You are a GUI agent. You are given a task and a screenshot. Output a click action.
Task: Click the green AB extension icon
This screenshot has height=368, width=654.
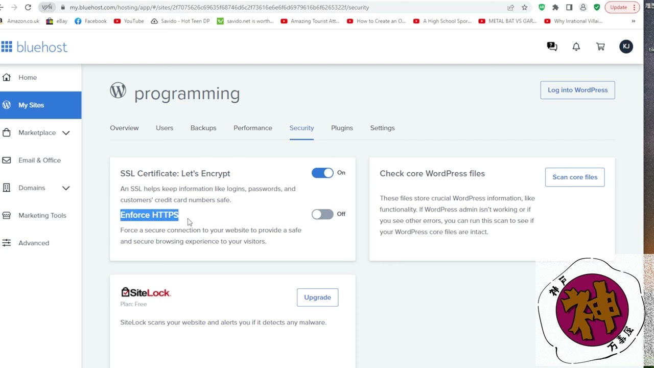[542, 7]
